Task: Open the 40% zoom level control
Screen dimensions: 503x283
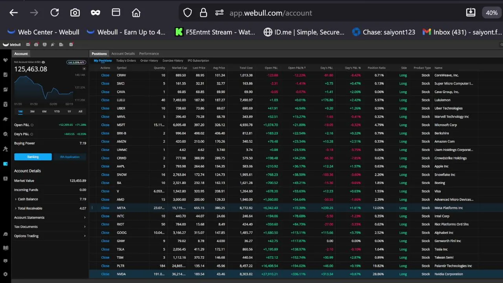Action: pyautogui.click(x=492, y=13)
